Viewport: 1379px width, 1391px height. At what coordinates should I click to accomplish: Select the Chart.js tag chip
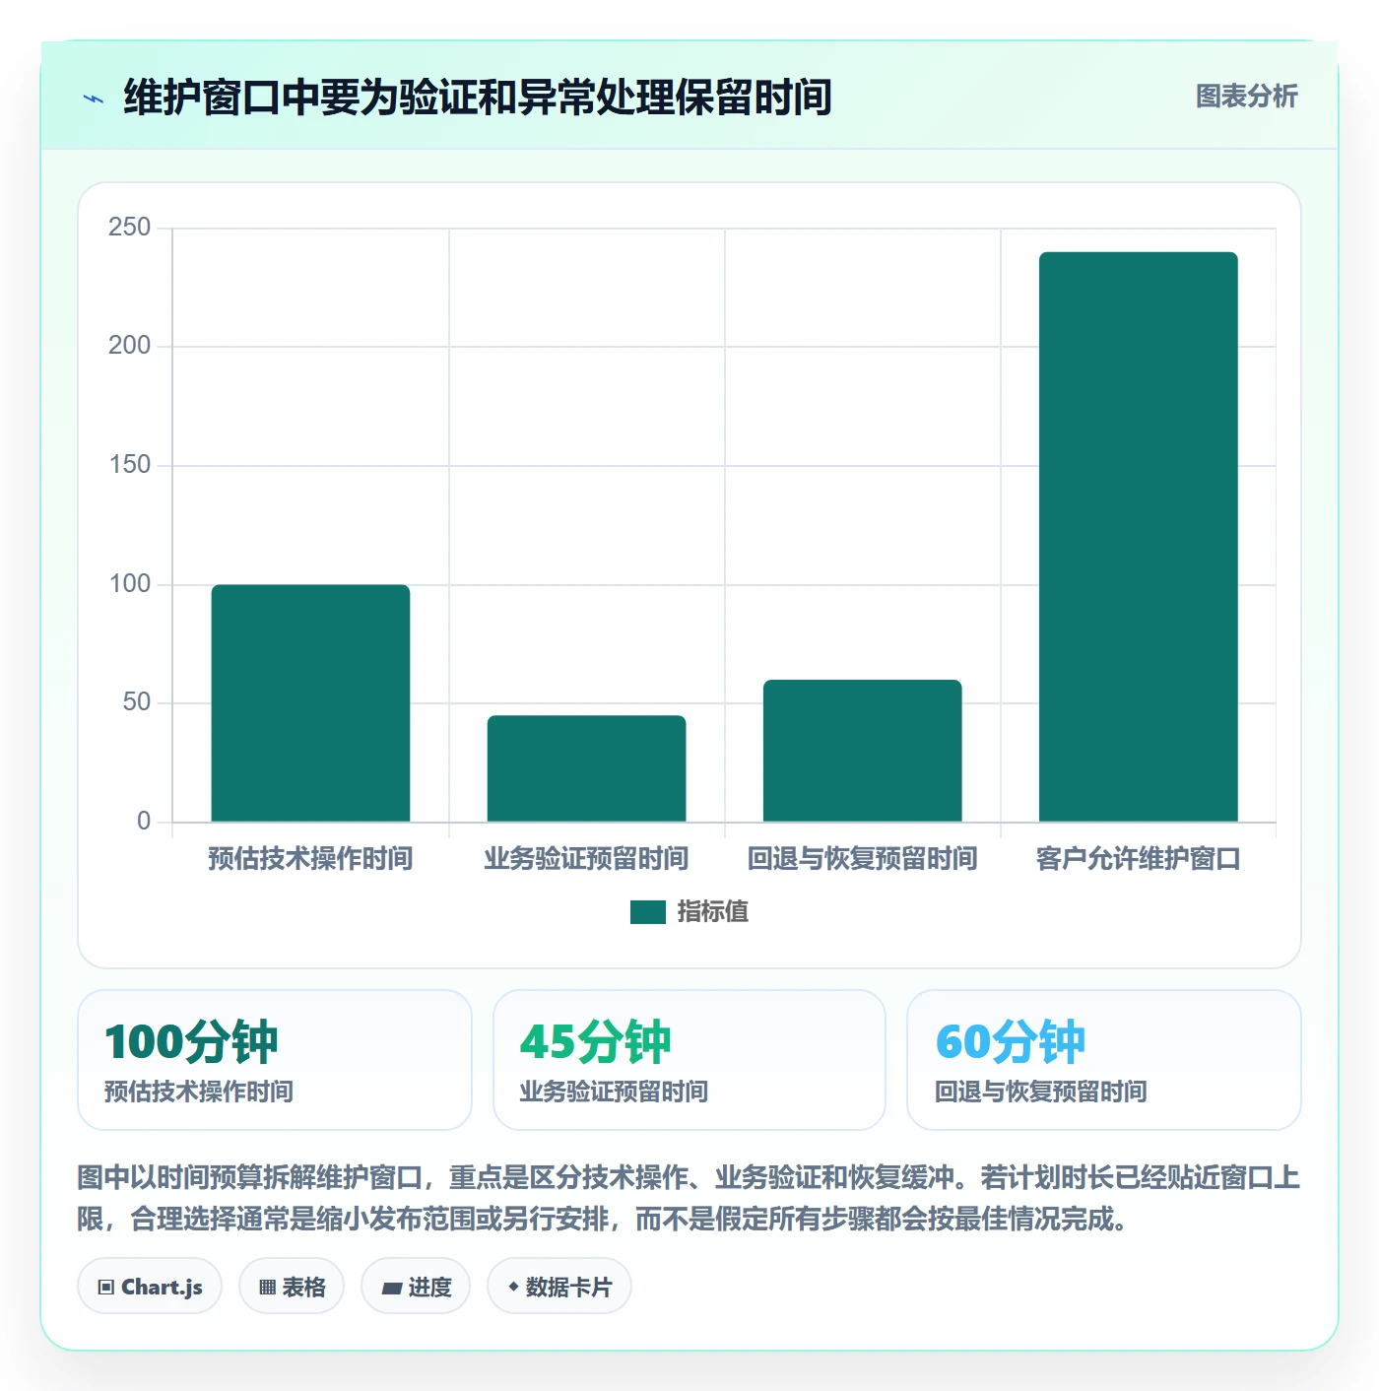150,1287
